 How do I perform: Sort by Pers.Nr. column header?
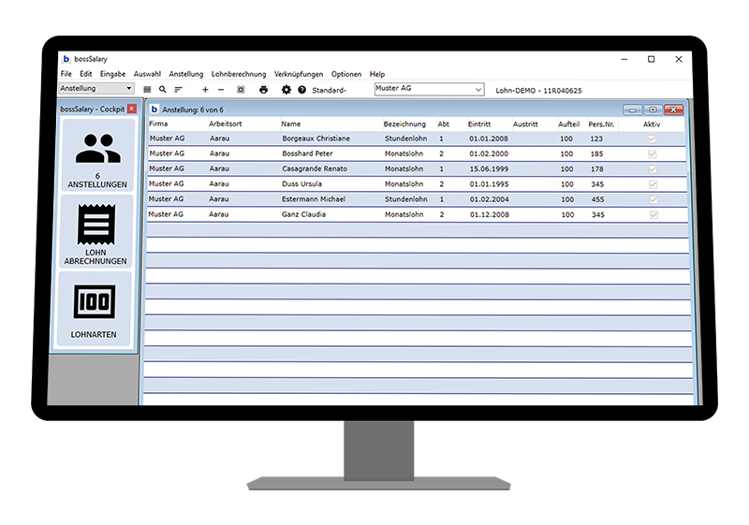(601, 124)
